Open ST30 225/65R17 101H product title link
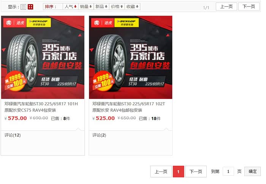The image size is (266, 184). (x=41, y=107)
